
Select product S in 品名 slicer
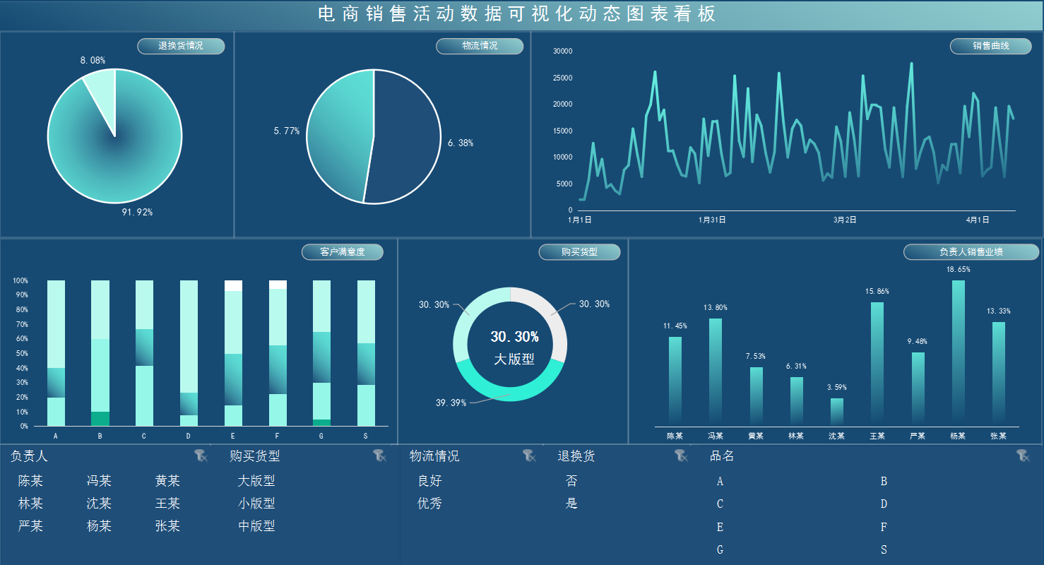coord(884,549)
